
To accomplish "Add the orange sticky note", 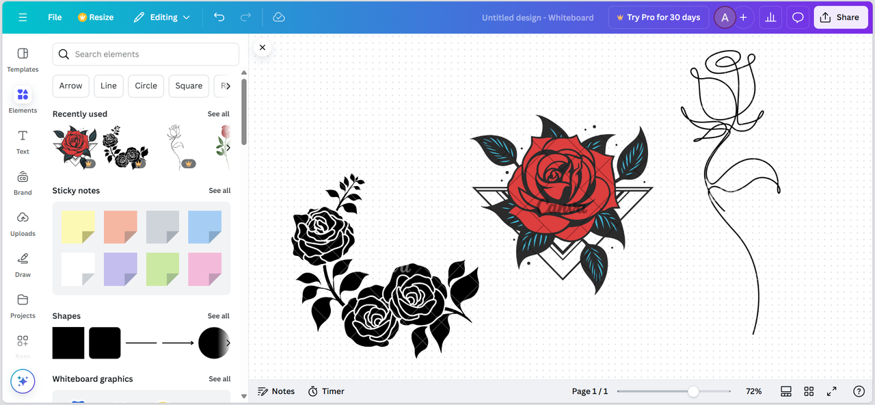I will 120,227.
